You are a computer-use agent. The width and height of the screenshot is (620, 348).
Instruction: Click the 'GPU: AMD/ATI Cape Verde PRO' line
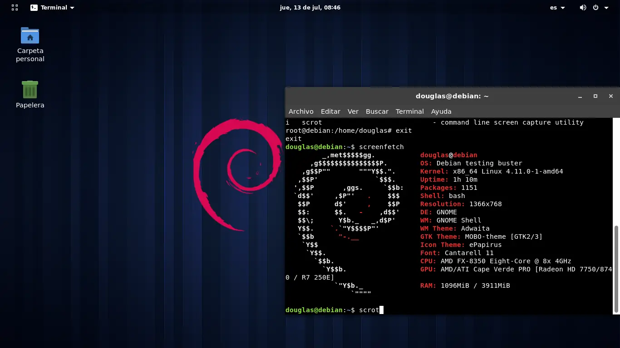517,269
